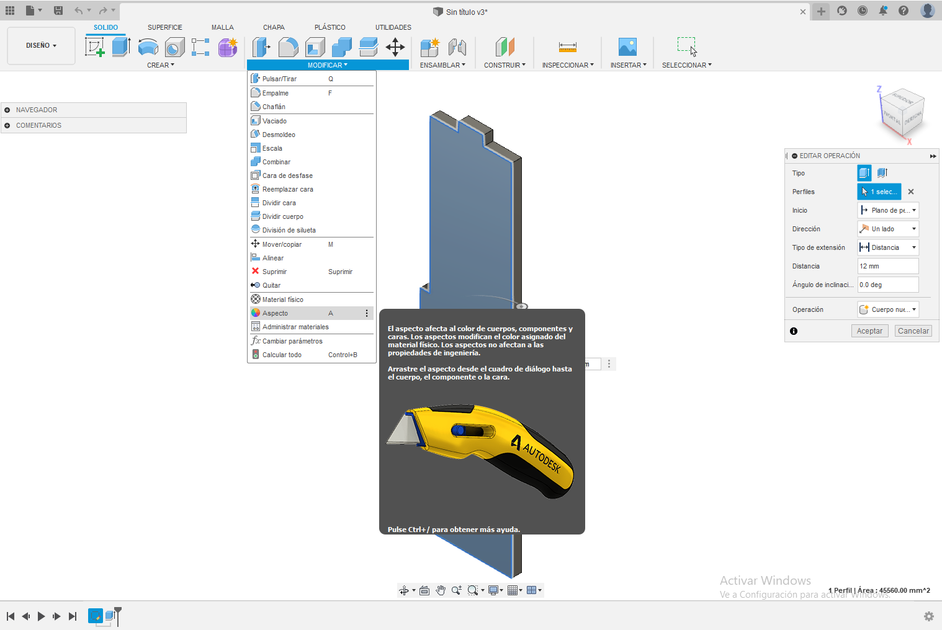Open the Inicio dropdown

(x=888, y=210)
